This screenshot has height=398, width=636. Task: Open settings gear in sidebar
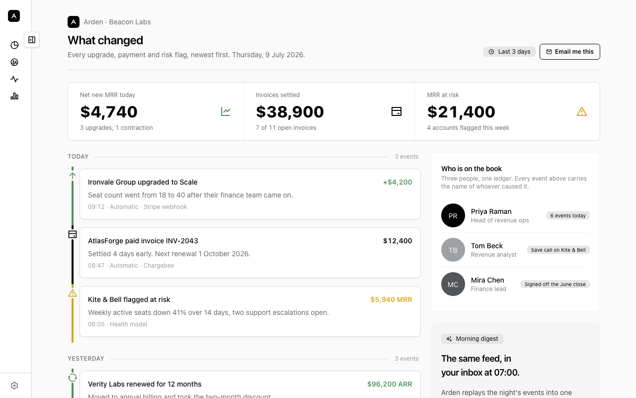14,386
